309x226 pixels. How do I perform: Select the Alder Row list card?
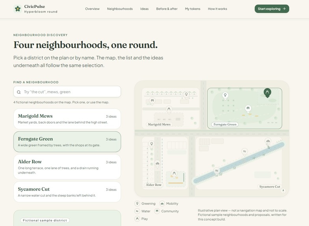coord(67,167)
